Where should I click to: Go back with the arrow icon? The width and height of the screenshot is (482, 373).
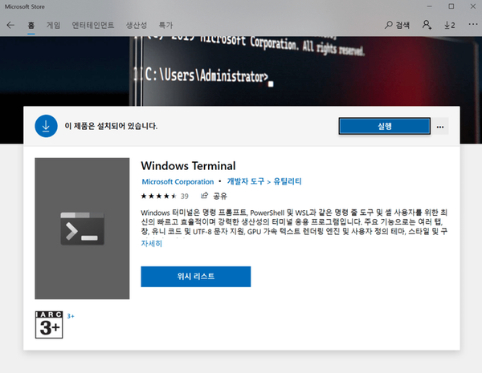(x=10, y=25)
